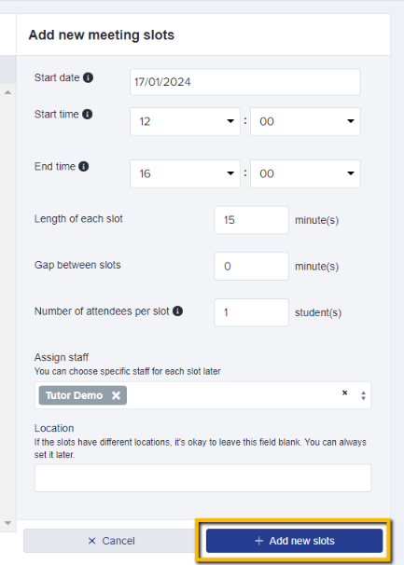Click info icon beside Number of attendees per slot

click(177, 311)
